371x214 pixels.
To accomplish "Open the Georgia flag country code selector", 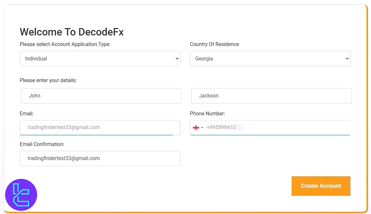I will click(x=198, y=128).
